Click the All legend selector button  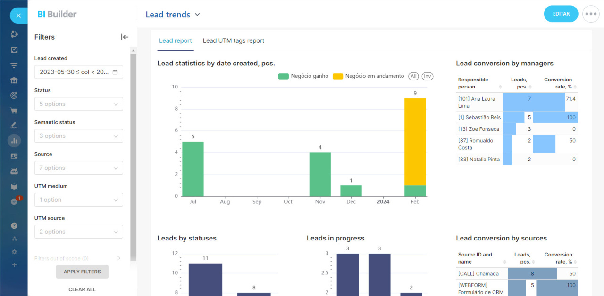coord(413,76)
